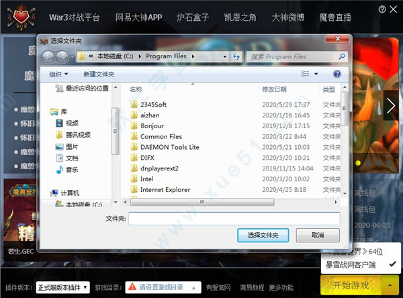Expand the arrow beside 开始游戏
Image resolution: width=403 pixels, height=298 pixels.
pos(390,285)
